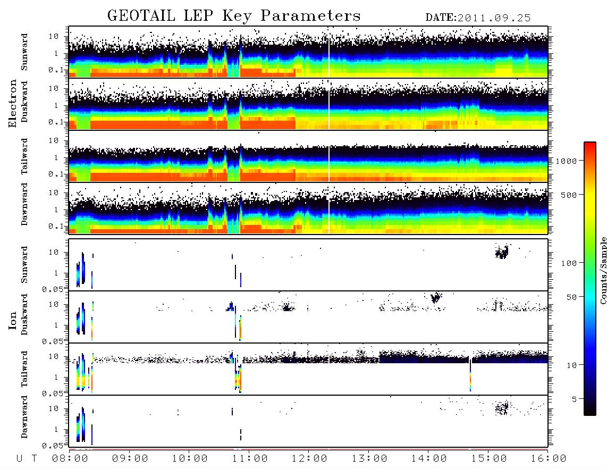Screen dimensions: 607x468
Task: Click the "10" tick of Ion Tailward axis
Action: (54, 356)
